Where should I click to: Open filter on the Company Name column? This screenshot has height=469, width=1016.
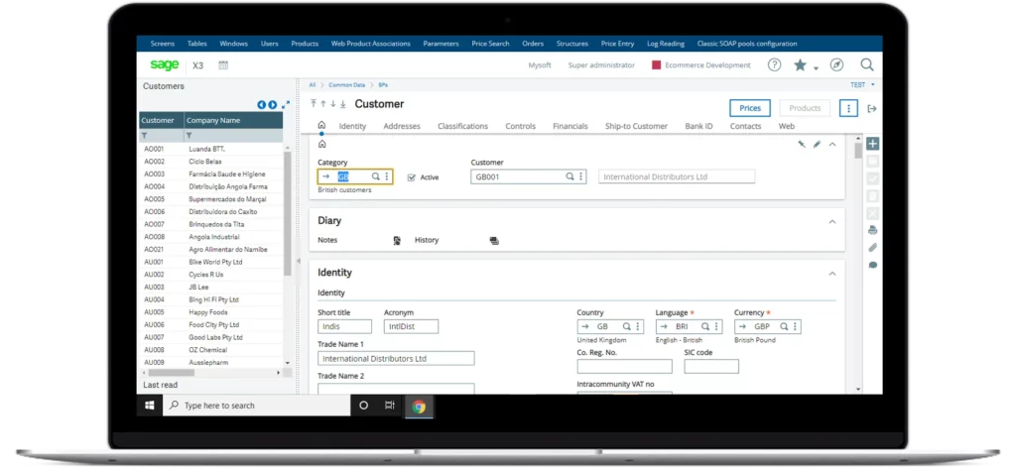point(190,136)
